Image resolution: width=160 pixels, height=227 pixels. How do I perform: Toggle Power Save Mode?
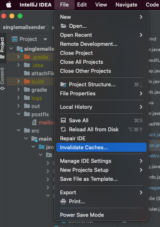click(82, 215)
